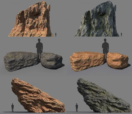Click the slanted gray mossy rock slab

click(104, 95)
